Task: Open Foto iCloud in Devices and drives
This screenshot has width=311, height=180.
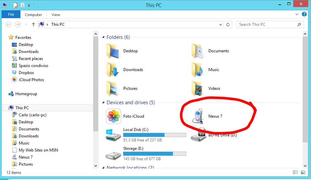Action: pyautogui.click(x=113, y=116)
